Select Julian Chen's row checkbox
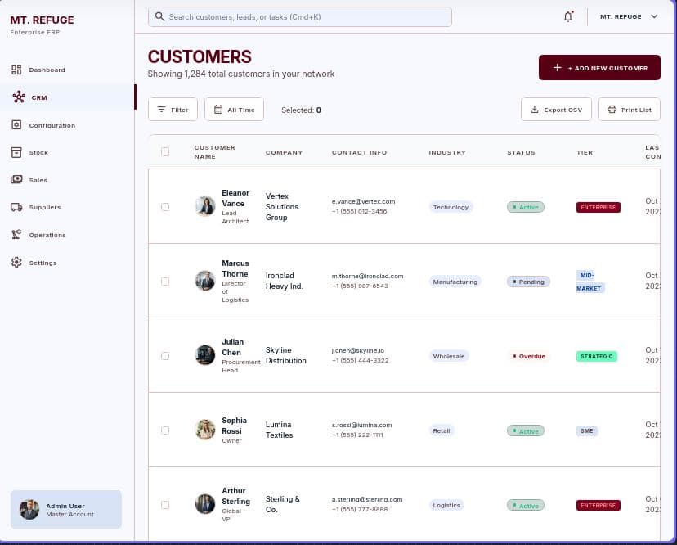Image resolution: width=677 pixels, height=545 pixels. click(165, 356)
